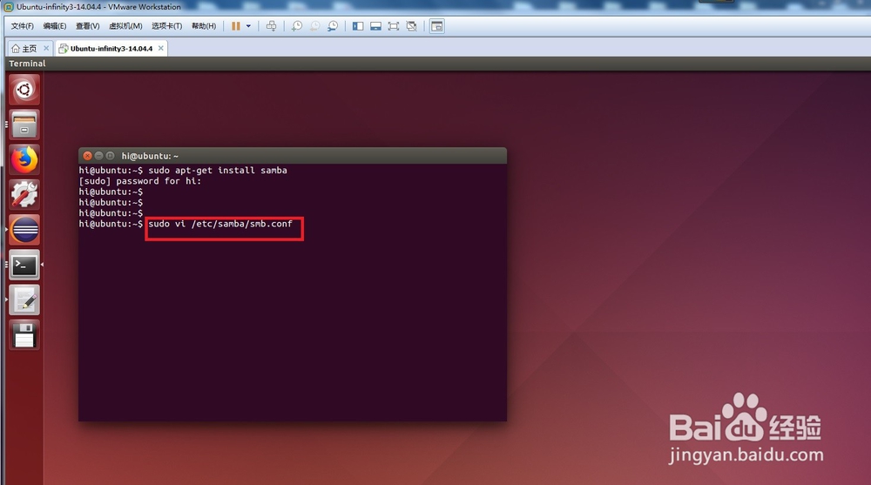Open the Ubuntu Dash search launcher
This screenshot has height=485, width=871.
[x=24, y=90]
